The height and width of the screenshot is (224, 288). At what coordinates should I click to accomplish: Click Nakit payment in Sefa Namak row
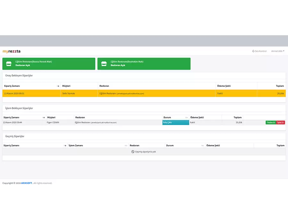click(220, 93)
